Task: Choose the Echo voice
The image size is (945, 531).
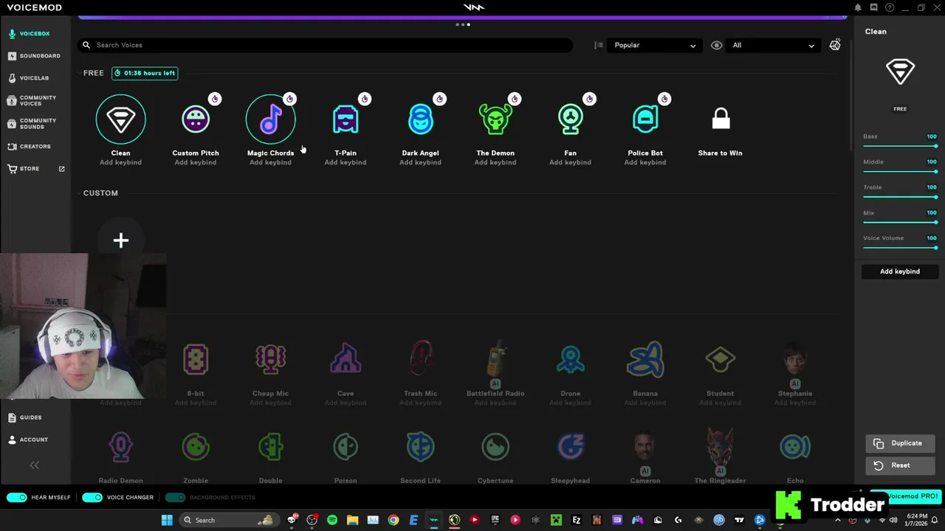Action: [795, 447]
